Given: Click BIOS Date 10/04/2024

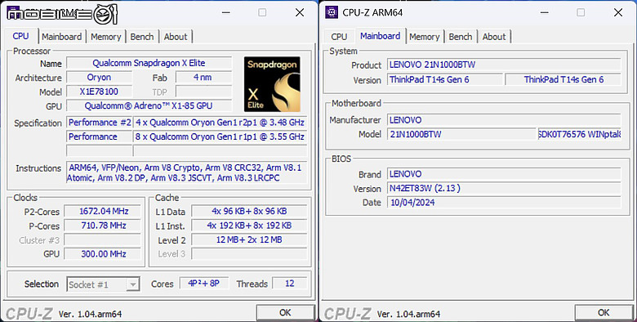Looking at the screenshot, I should click(504, 202).
